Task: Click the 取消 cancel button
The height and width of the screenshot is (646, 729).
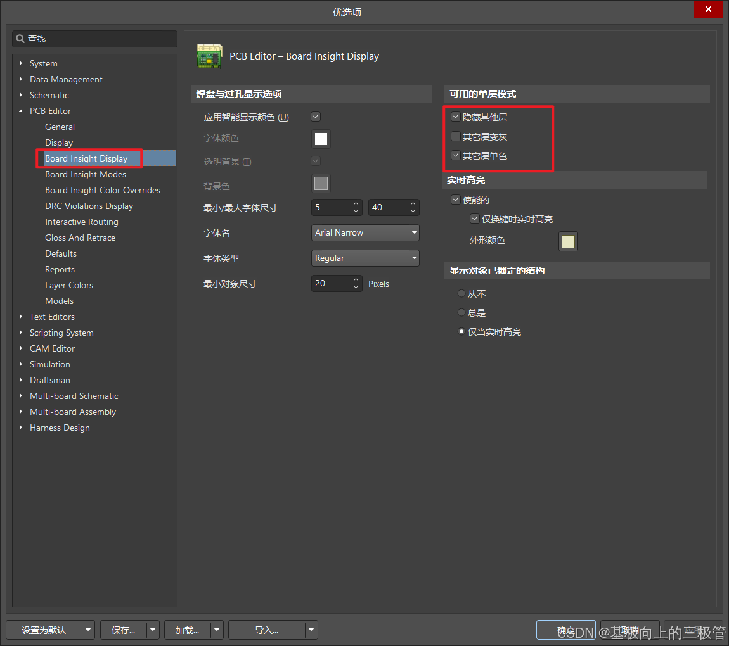Action: click(x=630, y=630)
